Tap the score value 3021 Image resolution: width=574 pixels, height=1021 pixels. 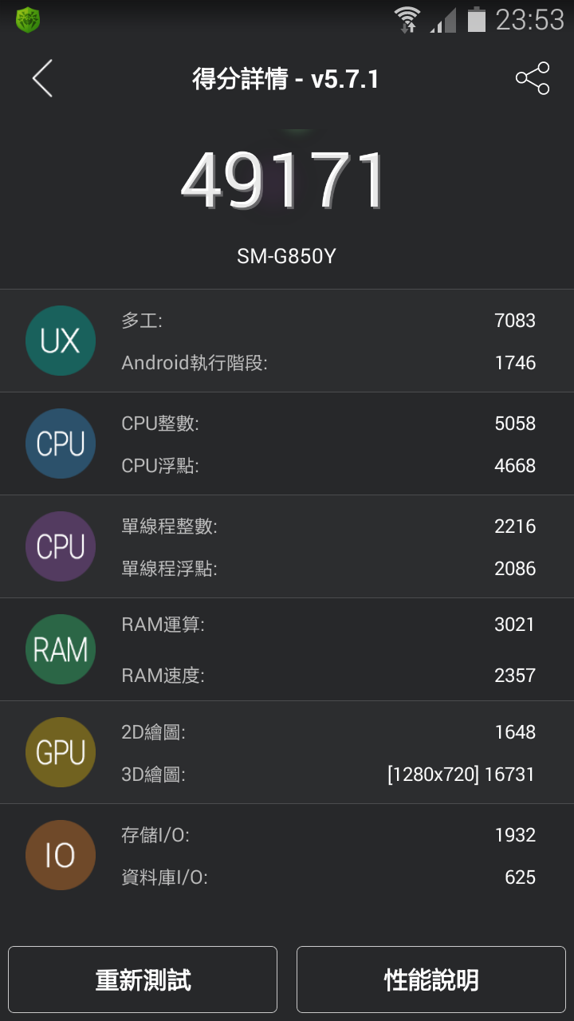(515, 625)
